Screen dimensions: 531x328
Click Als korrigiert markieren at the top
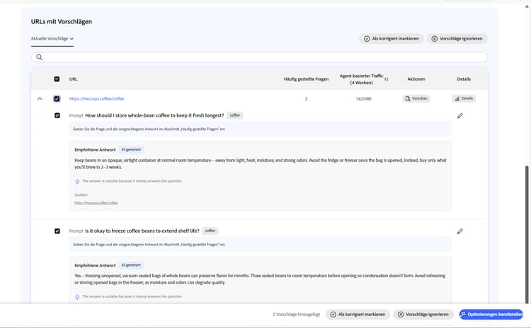click(x=391, y=39)
